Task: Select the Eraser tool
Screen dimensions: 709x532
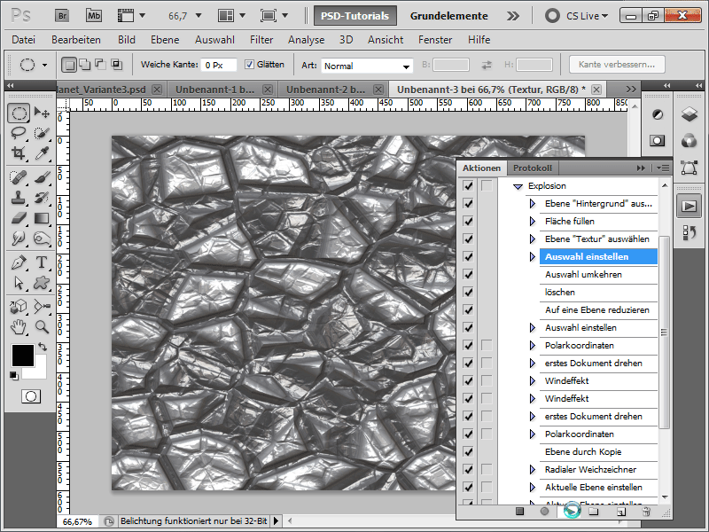Action: coord(19,218)
